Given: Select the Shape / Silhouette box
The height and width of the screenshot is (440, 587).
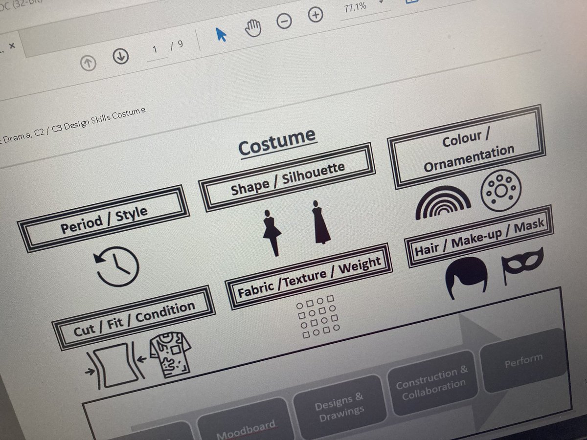Looking at the screenshot, I should [287, 177].
